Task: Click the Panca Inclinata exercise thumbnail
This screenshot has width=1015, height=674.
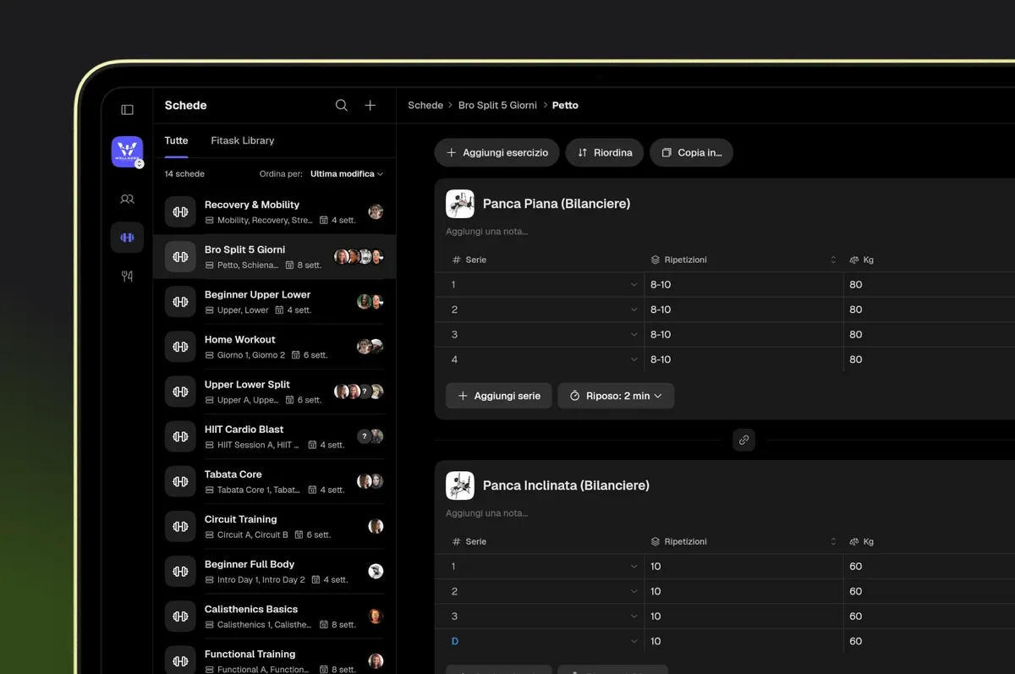Action: coord(460,485)
